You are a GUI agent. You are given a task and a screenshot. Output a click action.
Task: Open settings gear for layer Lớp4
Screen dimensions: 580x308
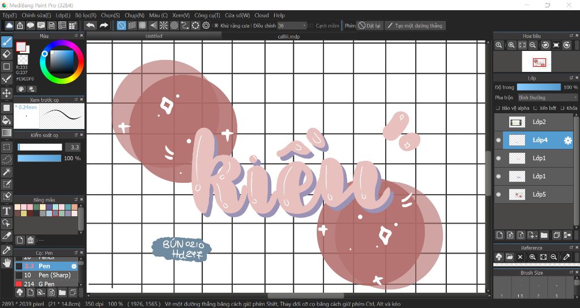coord(568,140)
